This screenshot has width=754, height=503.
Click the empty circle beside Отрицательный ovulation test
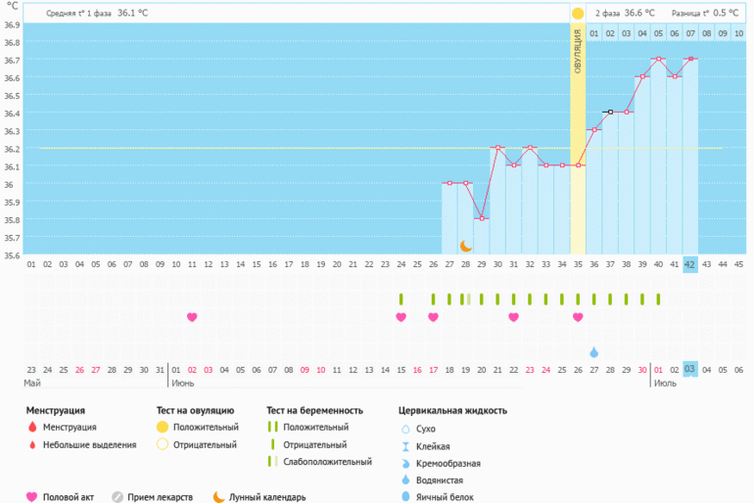point(163,444)
